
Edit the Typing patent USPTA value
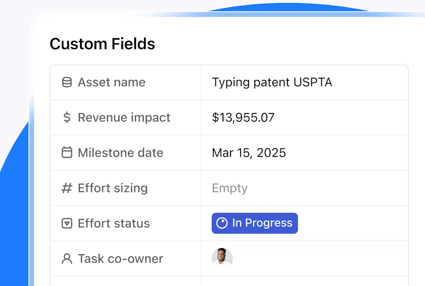[272, 82]
